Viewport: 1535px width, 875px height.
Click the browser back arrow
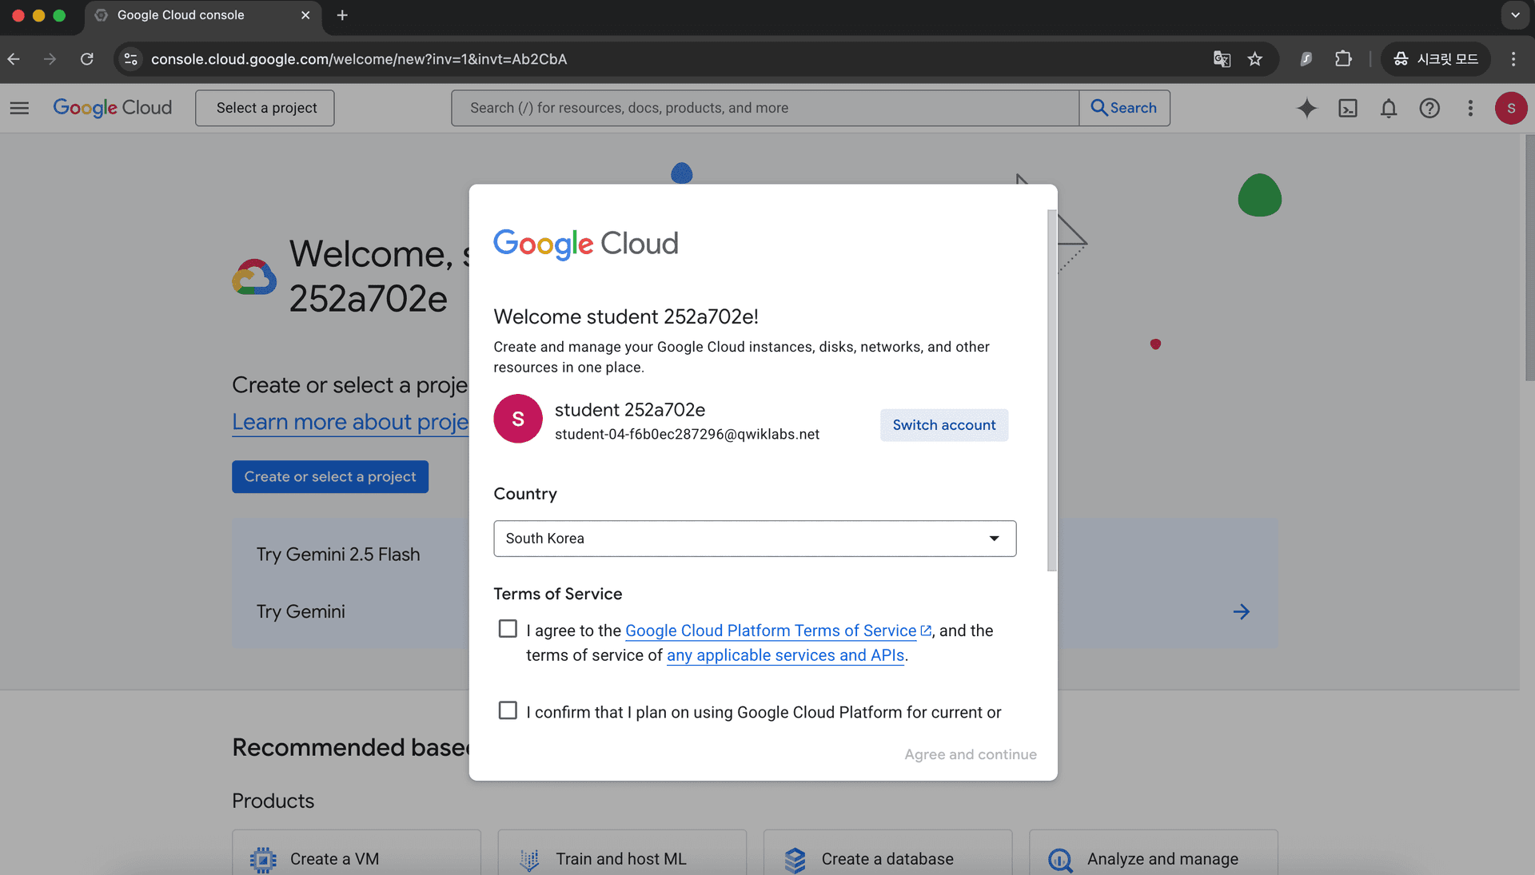pos(14,59)
